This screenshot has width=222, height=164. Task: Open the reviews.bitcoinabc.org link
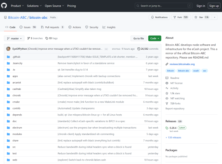point(182,64)
